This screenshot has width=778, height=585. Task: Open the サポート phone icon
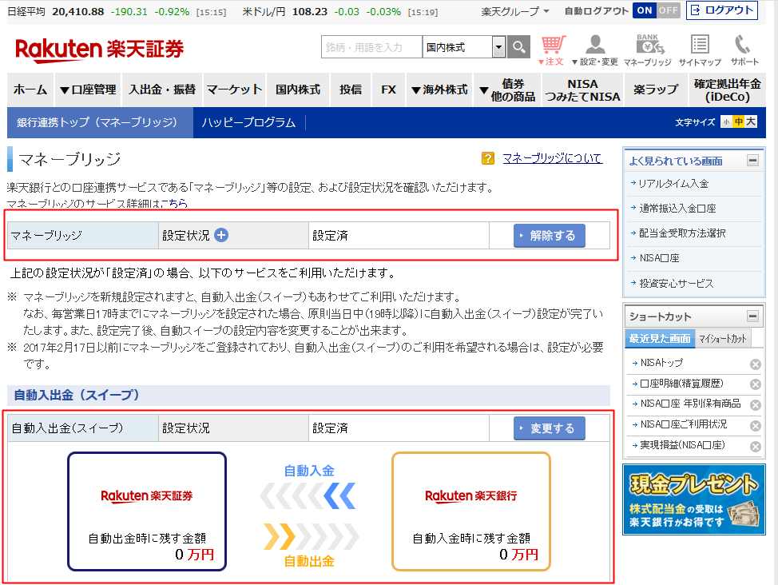click(744, 50)
